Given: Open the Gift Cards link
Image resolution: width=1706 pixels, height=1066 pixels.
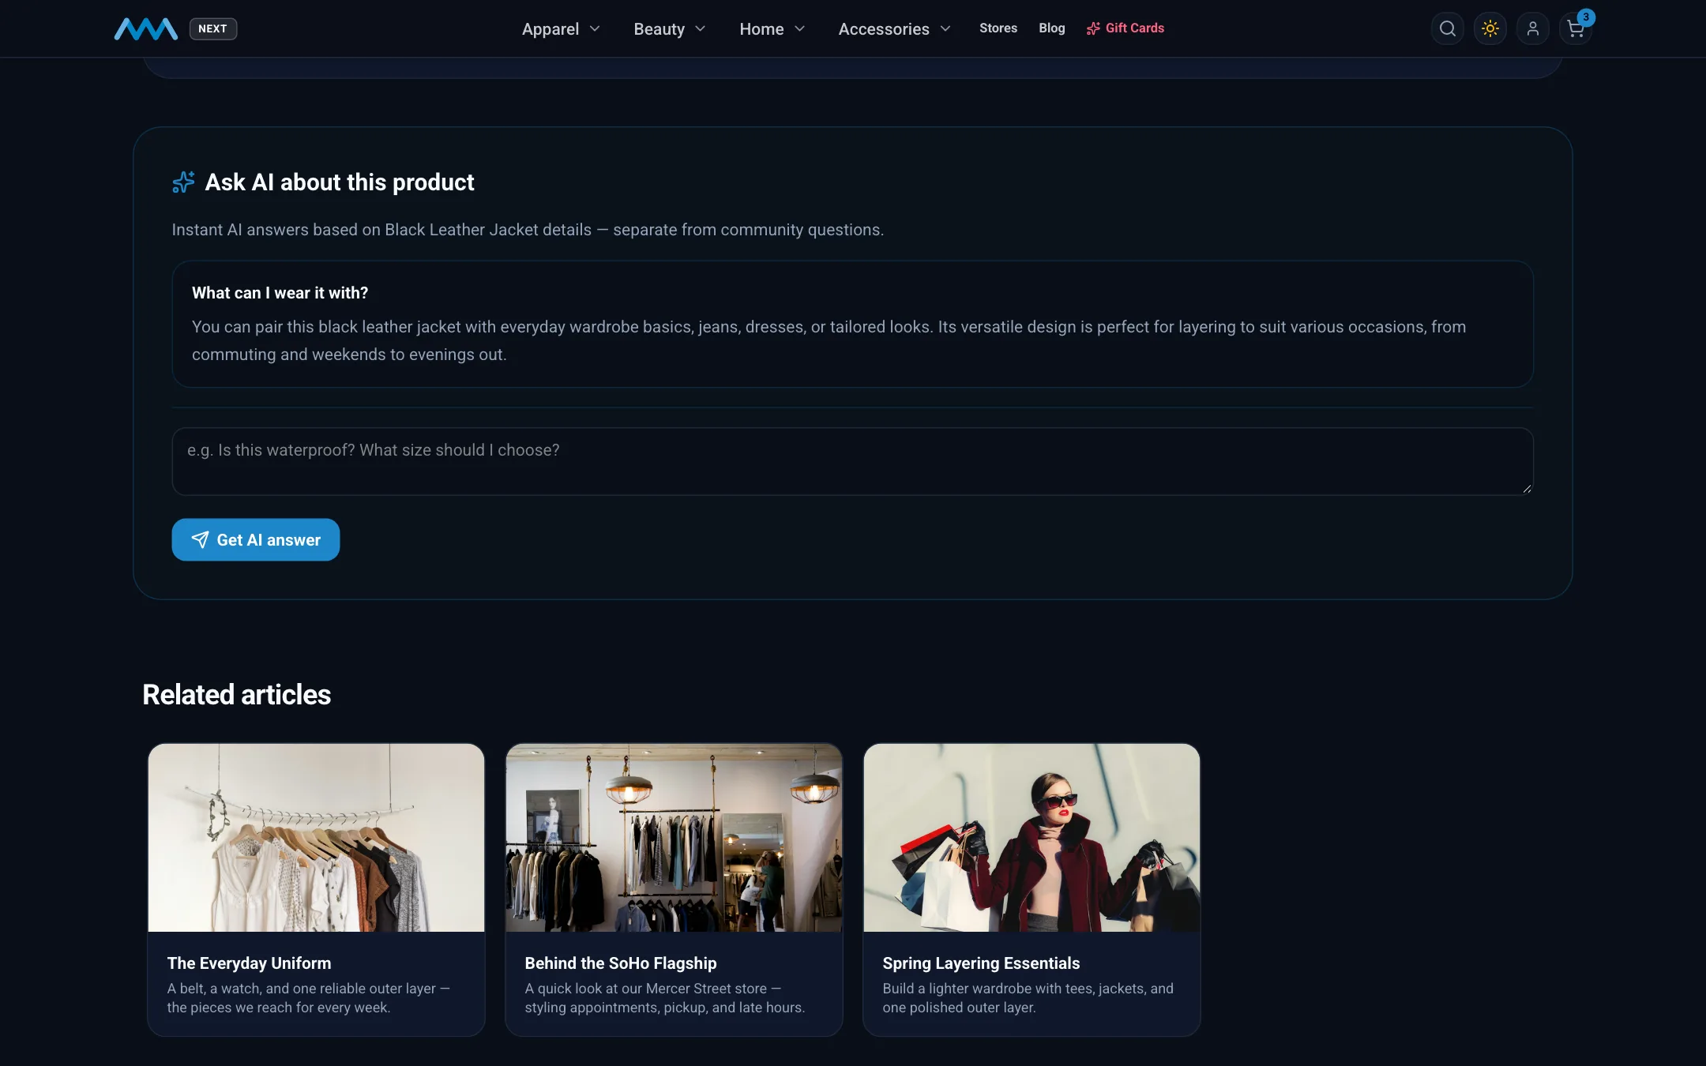Looking at the screenshot, I should coord(1125,28).
